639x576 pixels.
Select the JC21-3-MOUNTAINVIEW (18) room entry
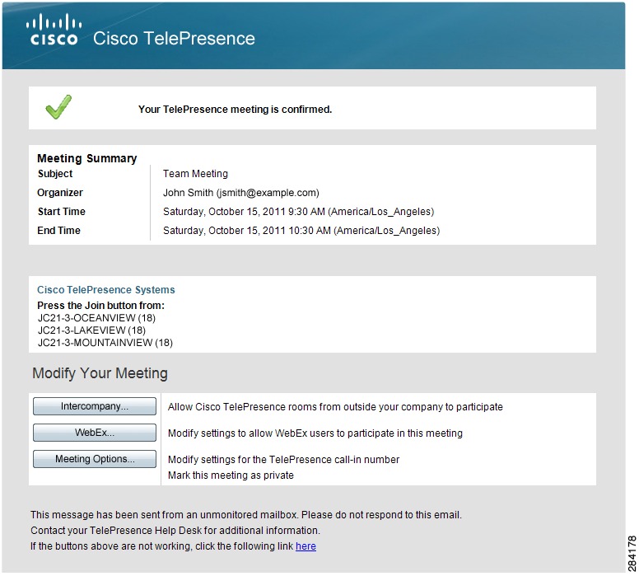pyautogui.click(x=105, y=343)
